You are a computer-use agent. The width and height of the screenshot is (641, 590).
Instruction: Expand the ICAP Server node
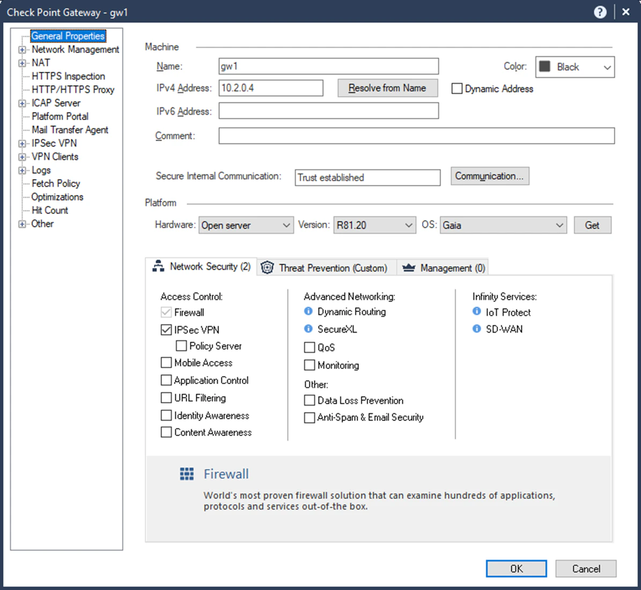pyautogui.click(x=22, y=104)
